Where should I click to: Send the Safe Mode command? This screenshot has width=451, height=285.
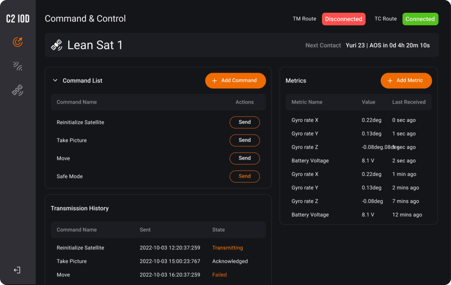[x=244, y=176]
